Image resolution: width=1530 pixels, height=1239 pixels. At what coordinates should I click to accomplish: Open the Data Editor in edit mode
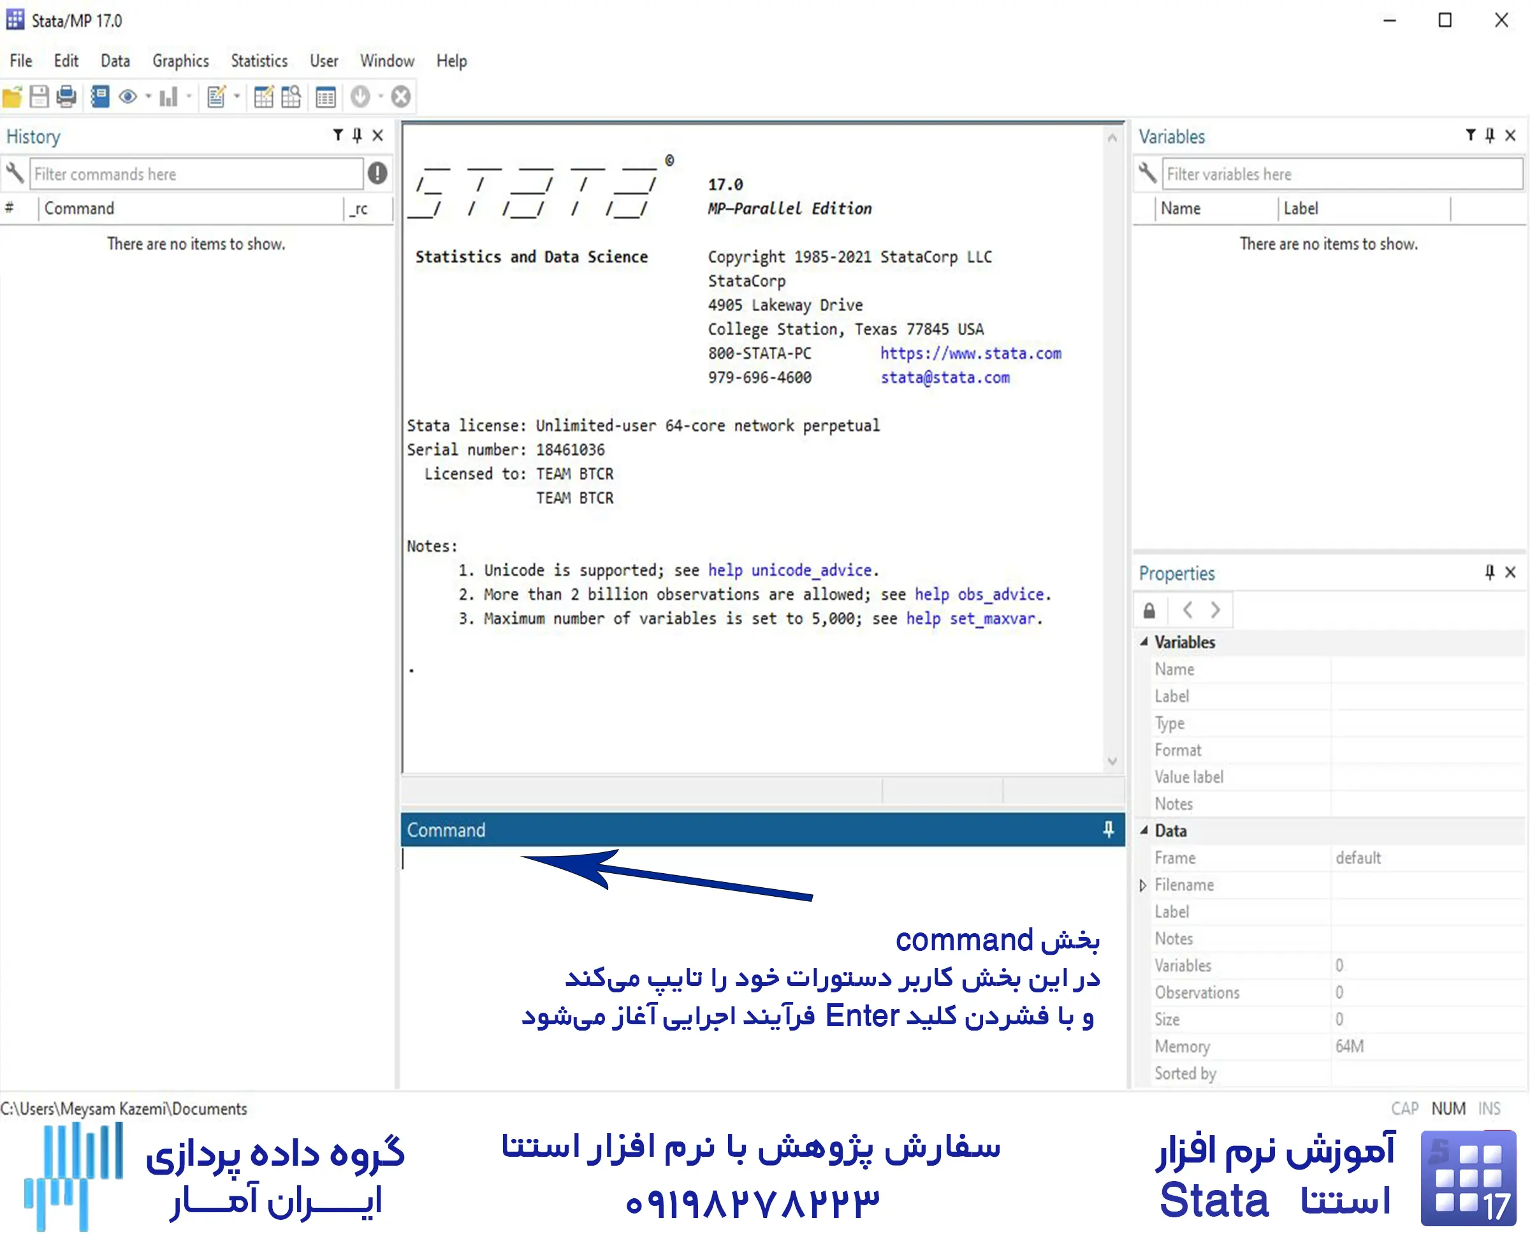[x=263, y=97]
